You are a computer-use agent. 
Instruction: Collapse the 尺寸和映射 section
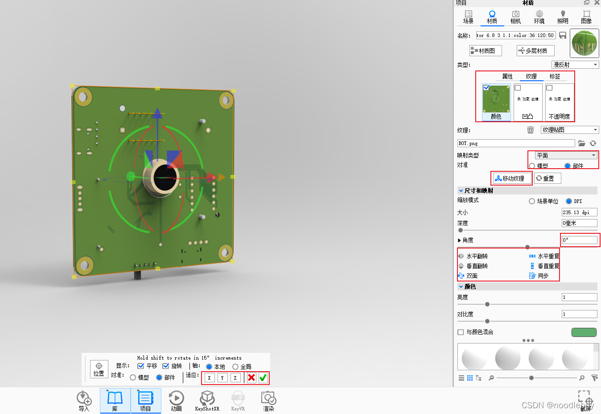click(461, 190)
